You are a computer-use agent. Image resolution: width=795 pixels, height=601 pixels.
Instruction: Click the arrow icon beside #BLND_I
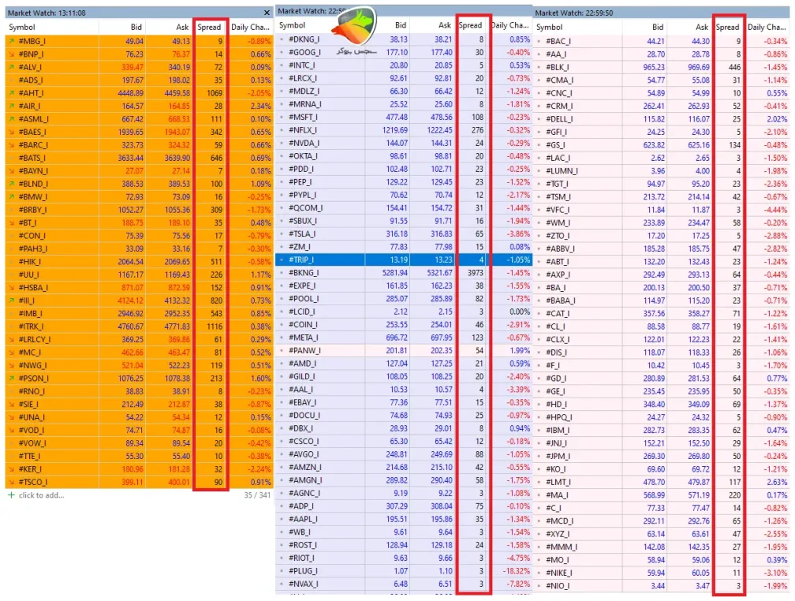[11, 184]
